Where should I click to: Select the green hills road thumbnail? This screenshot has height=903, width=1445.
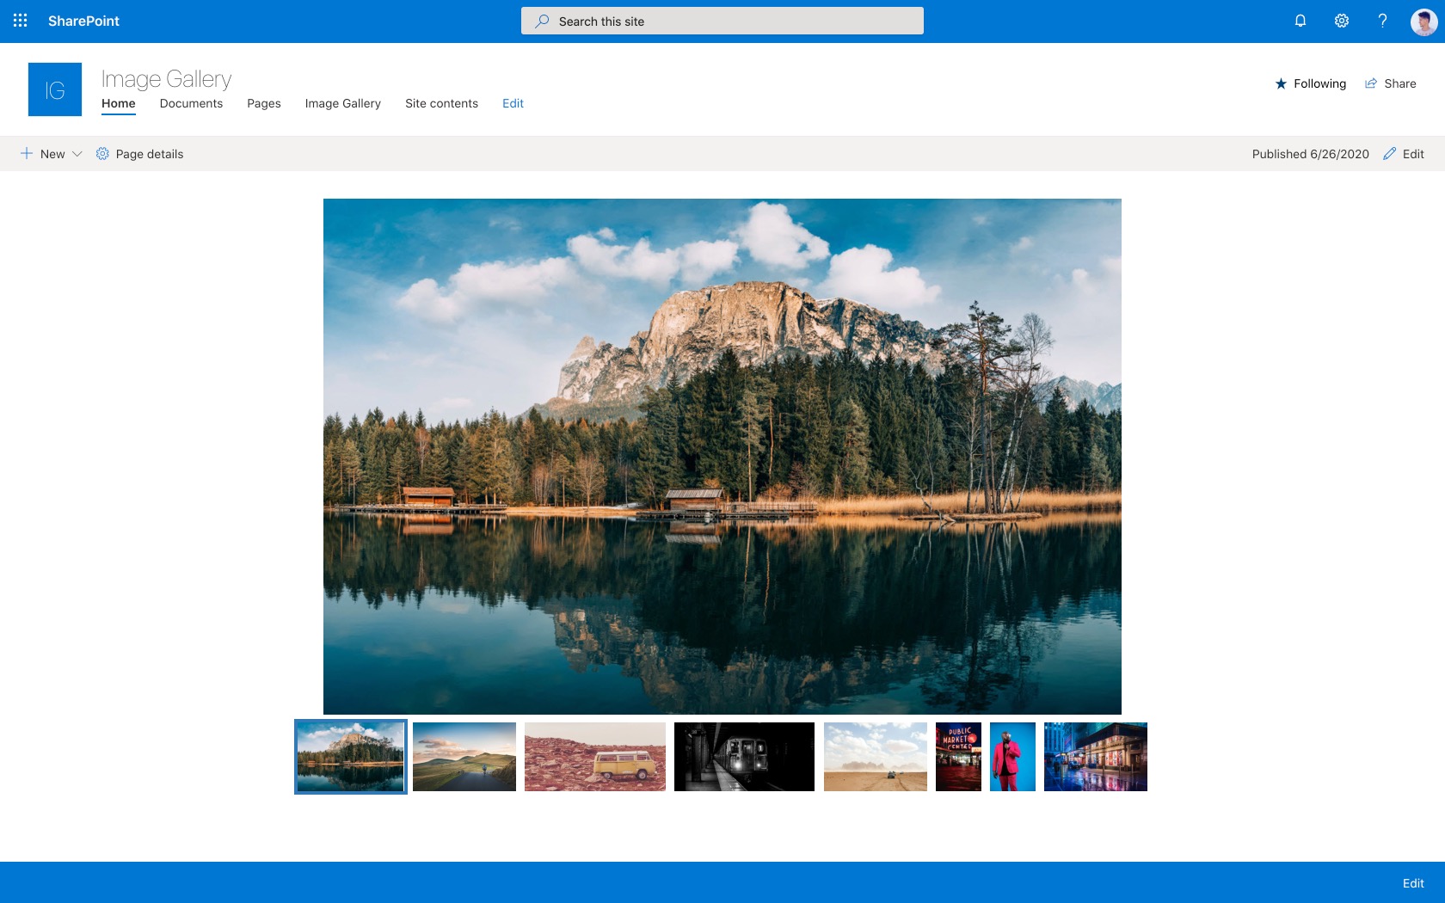click(x=464, y=757)
